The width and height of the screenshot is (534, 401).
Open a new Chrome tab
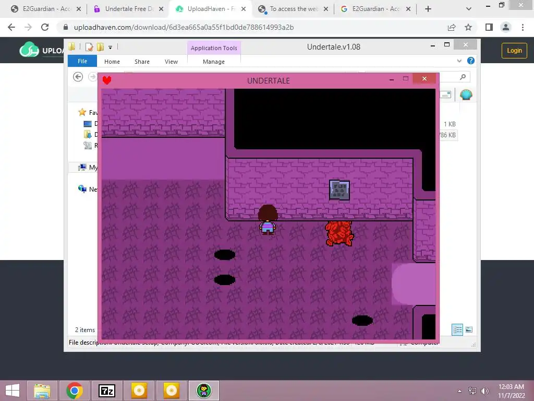click(x=428, y=9)
